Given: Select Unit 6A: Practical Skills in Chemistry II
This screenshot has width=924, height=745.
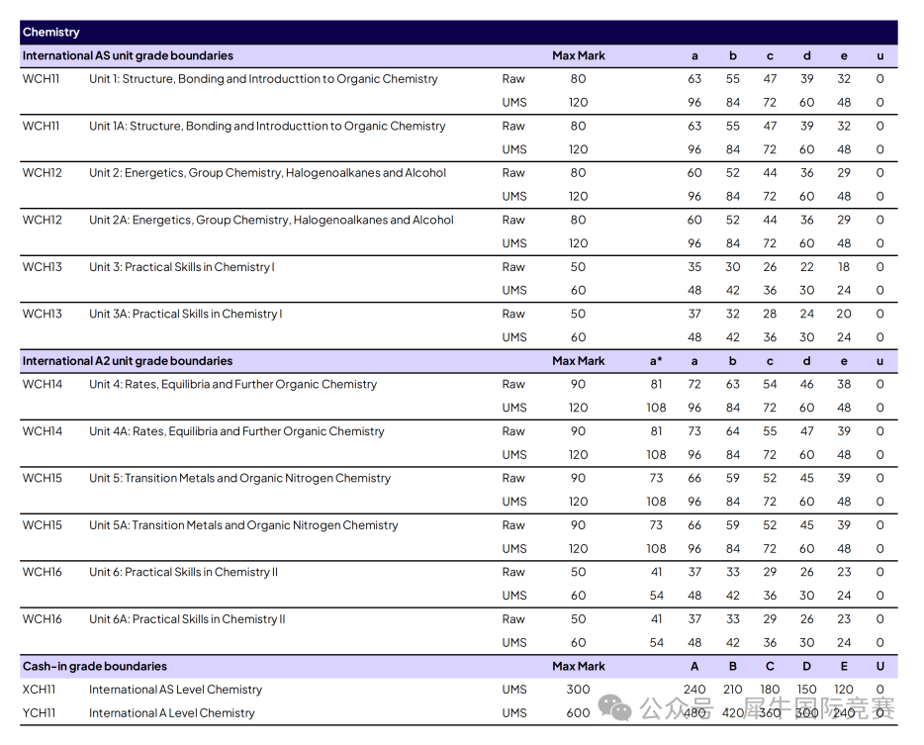Looking at the screenshot, I should coord(187,619).
